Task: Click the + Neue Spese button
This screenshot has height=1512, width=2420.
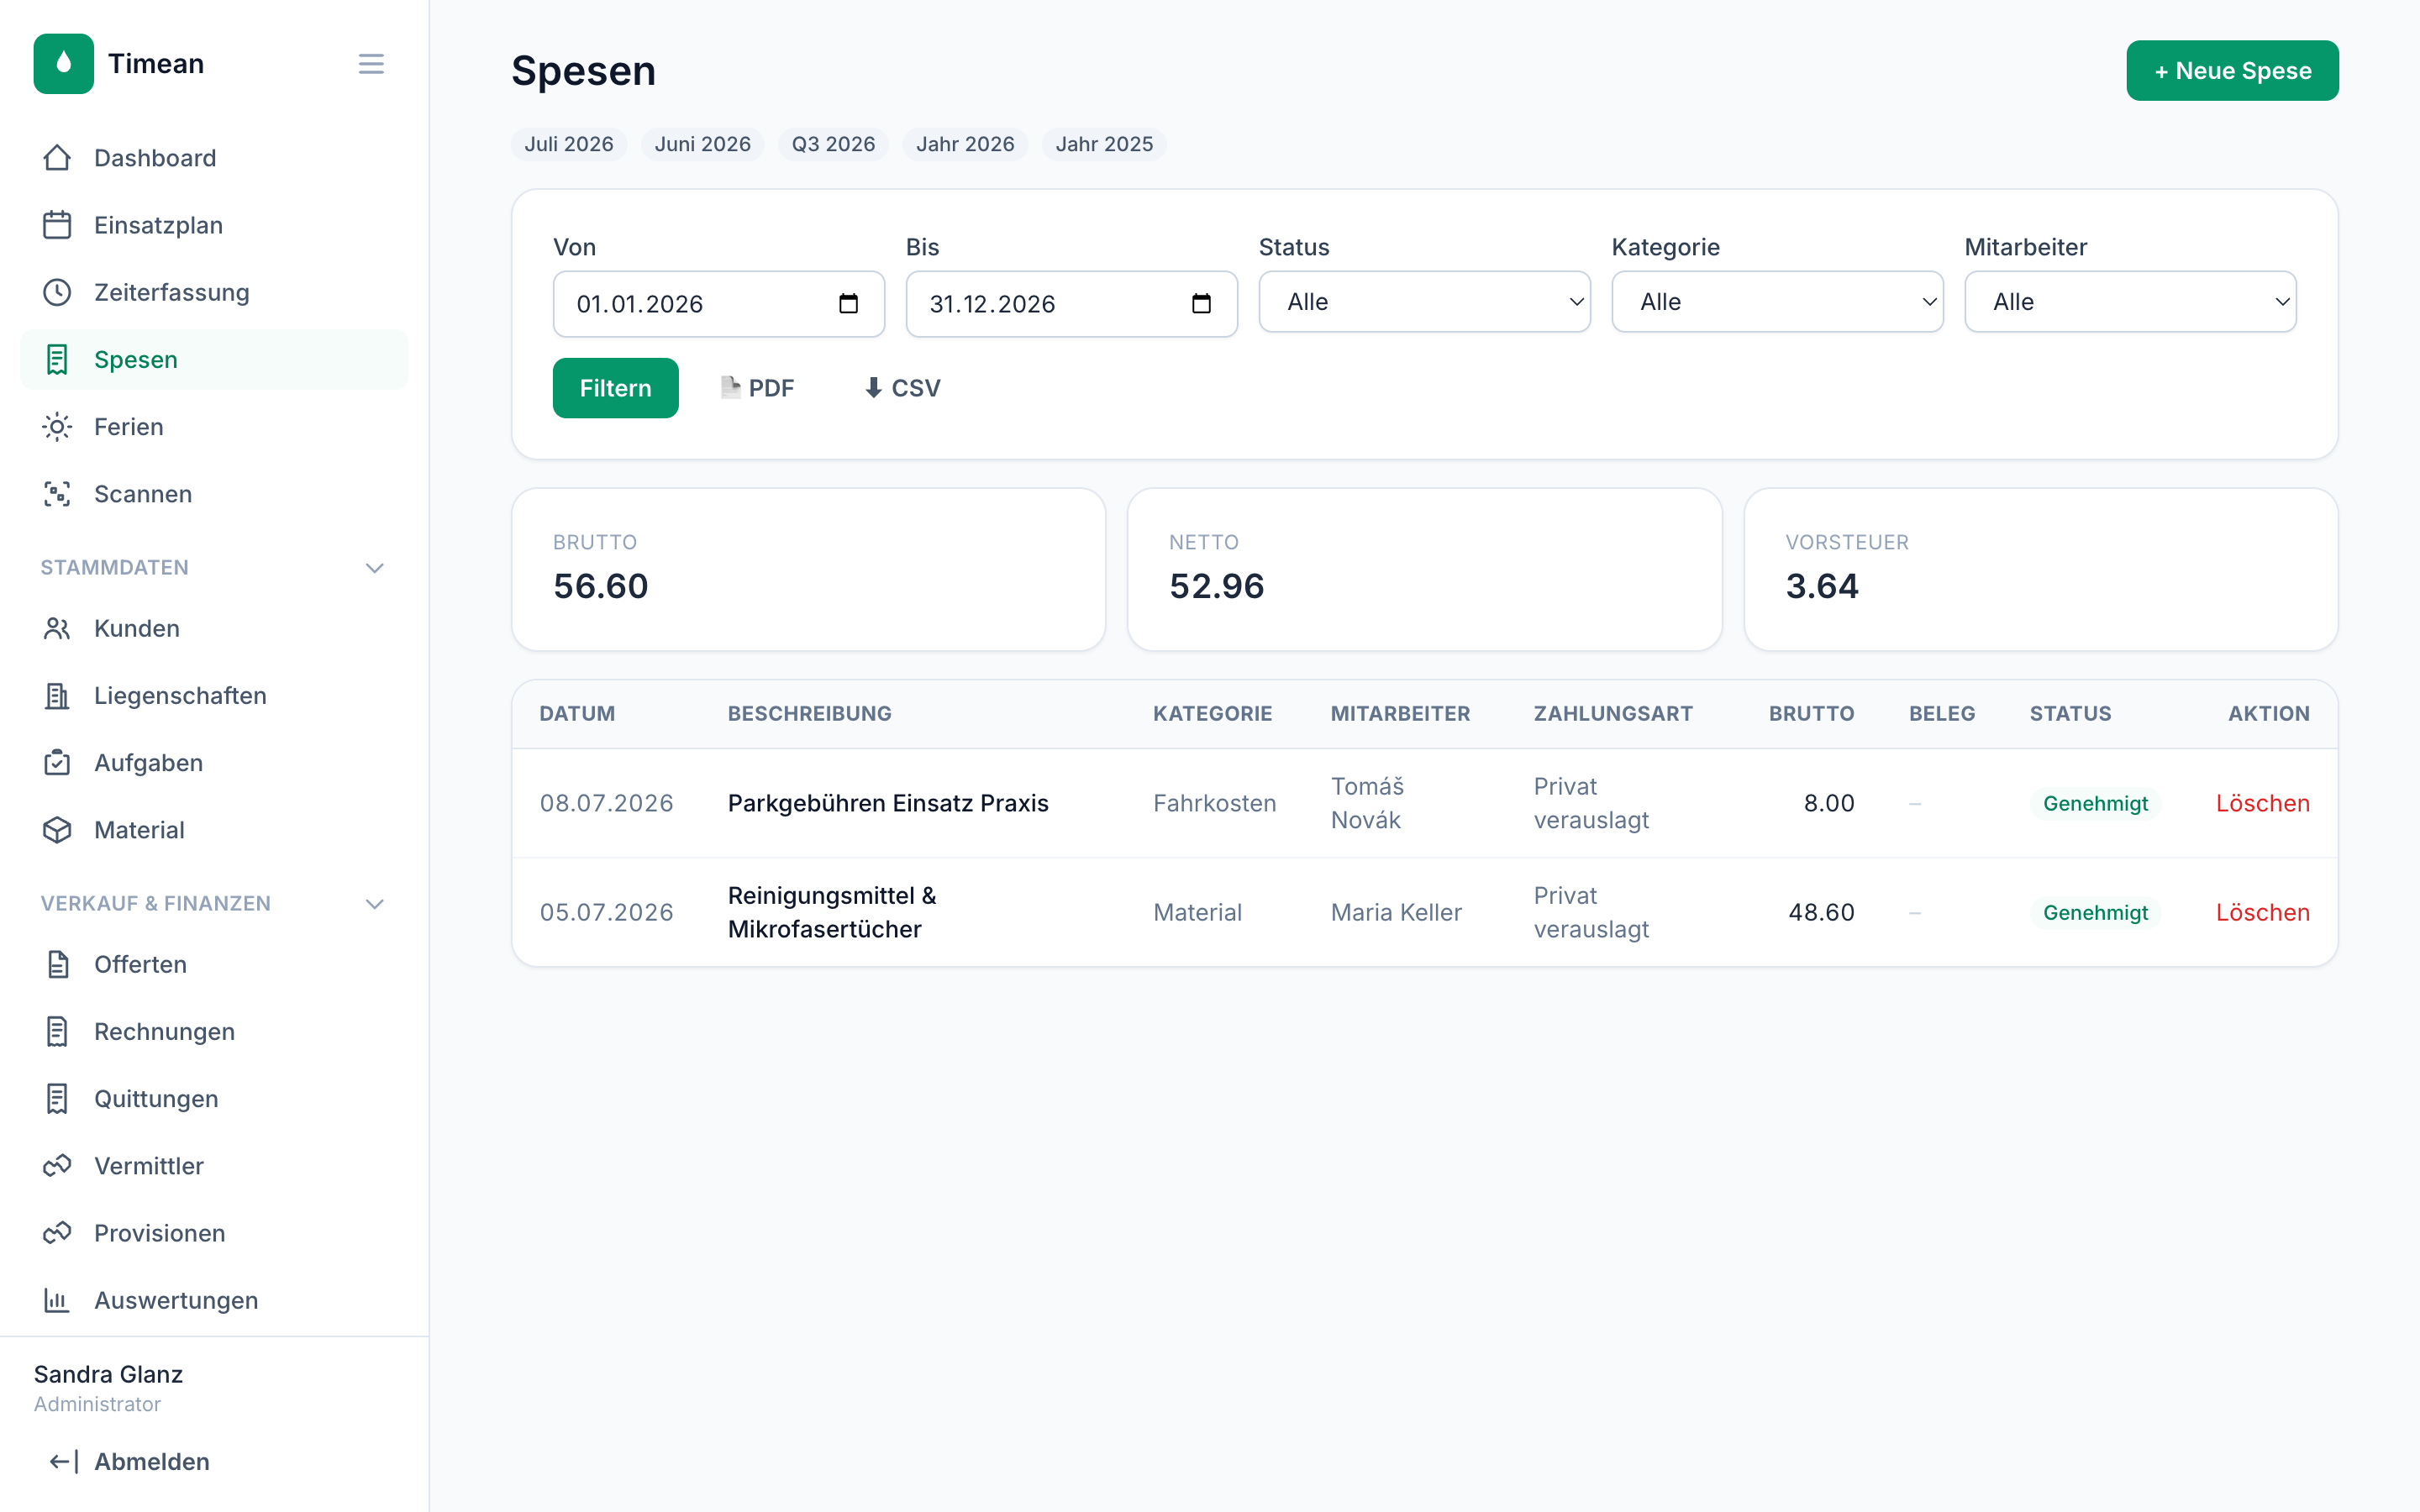Action: click(2232, 71)
